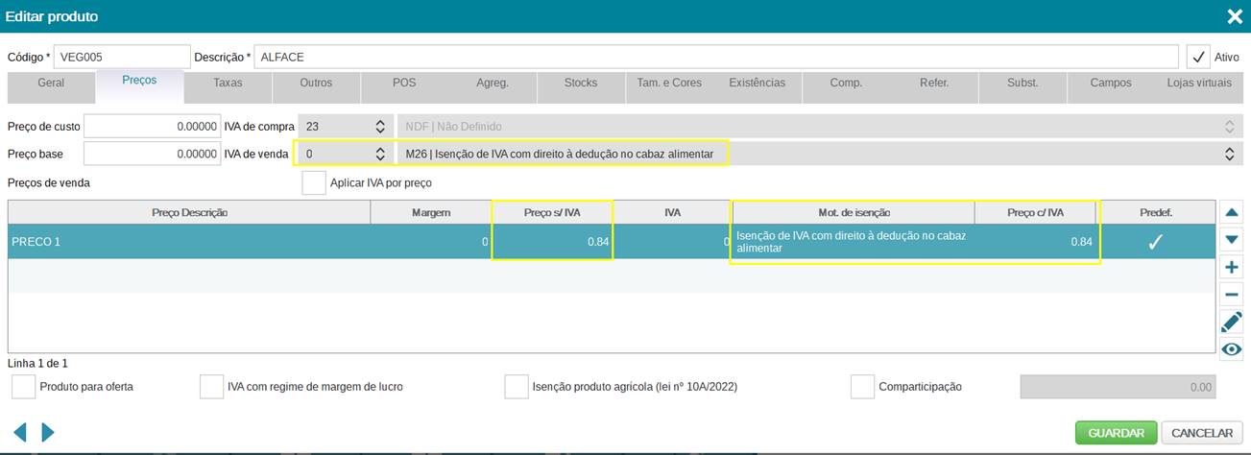Go to the next product with the right arrow
Image resolution: width=1251 pixels, height=455 pixels.
click(48, 432)
